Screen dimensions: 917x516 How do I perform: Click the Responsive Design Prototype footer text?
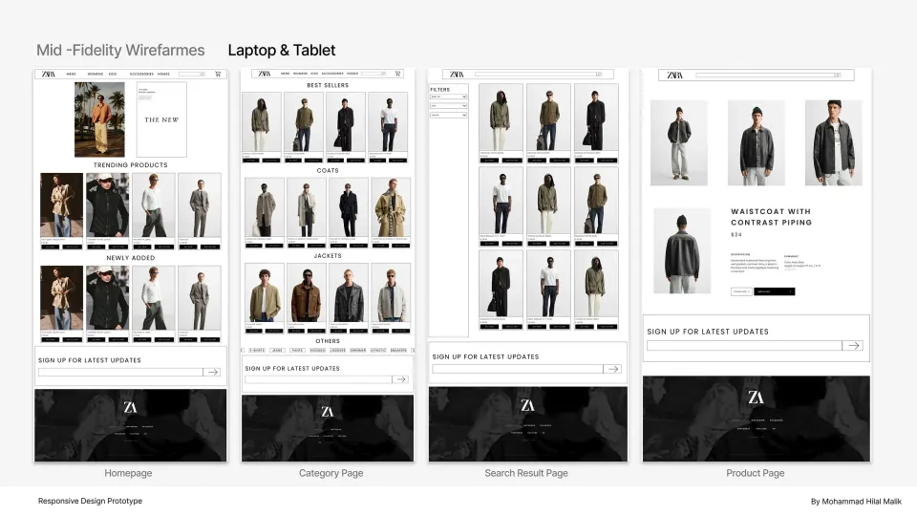[90, 501]
